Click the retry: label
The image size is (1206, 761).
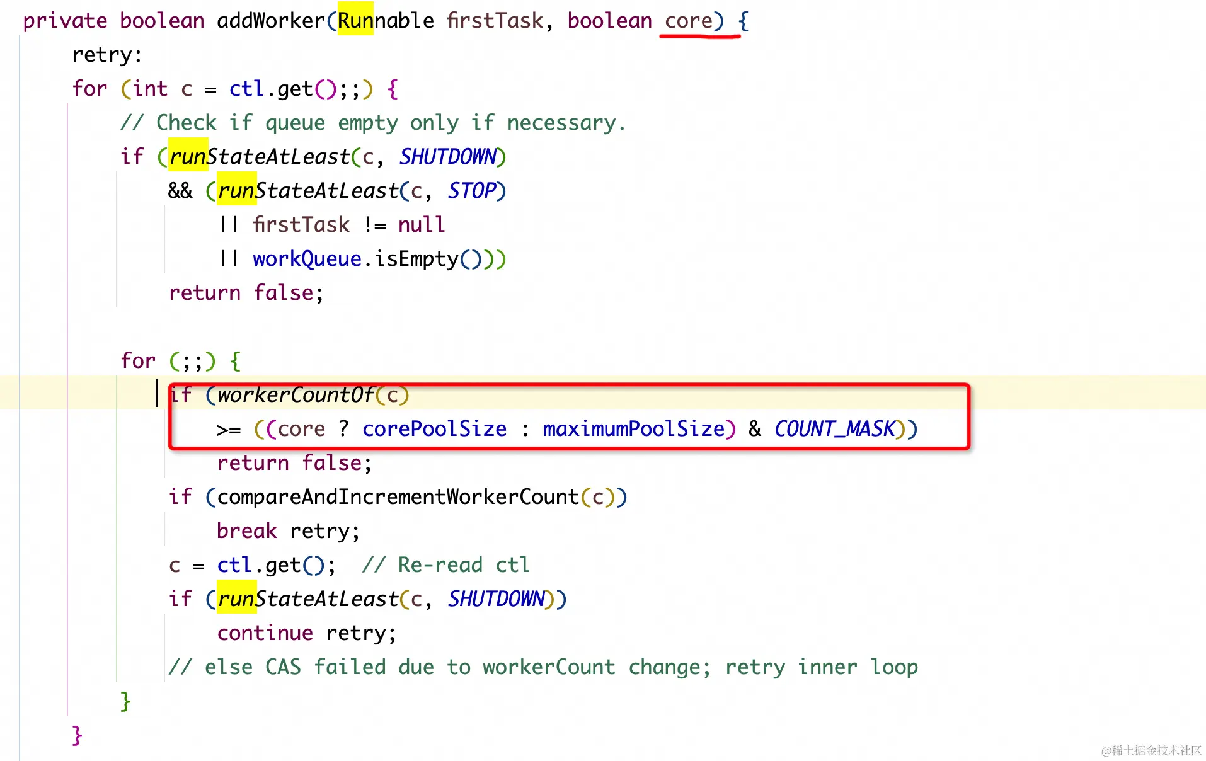[107, 55]
